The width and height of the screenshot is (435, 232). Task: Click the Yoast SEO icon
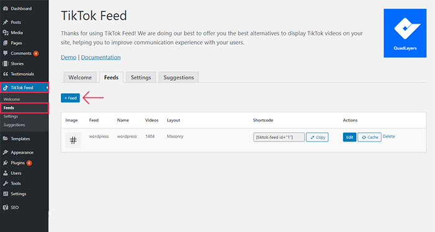(6, 207)
